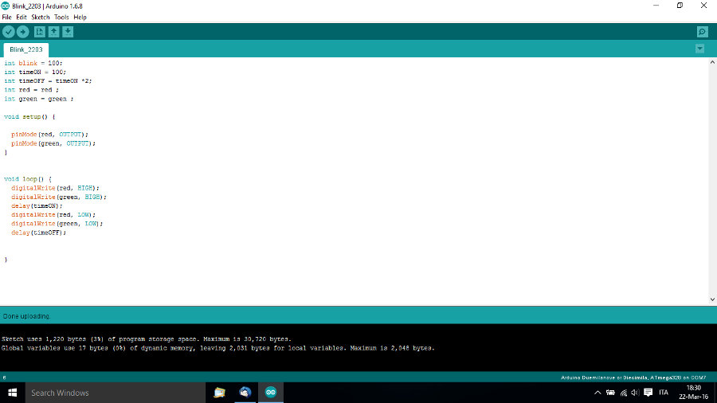Click the 'digitalWrite(green, LOW);' line
The height and width of the screenshot is (403, 717).
tap(57, 224)
